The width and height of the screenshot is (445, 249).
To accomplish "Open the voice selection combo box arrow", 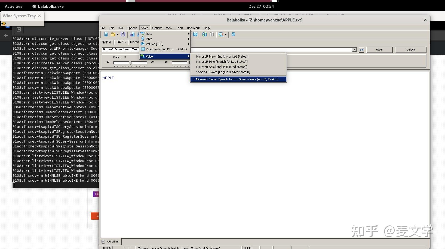I will (354, 50).
